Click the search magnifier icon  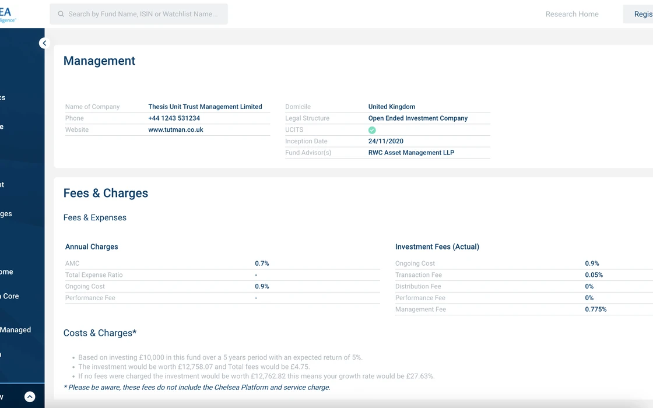coord(61,14)
